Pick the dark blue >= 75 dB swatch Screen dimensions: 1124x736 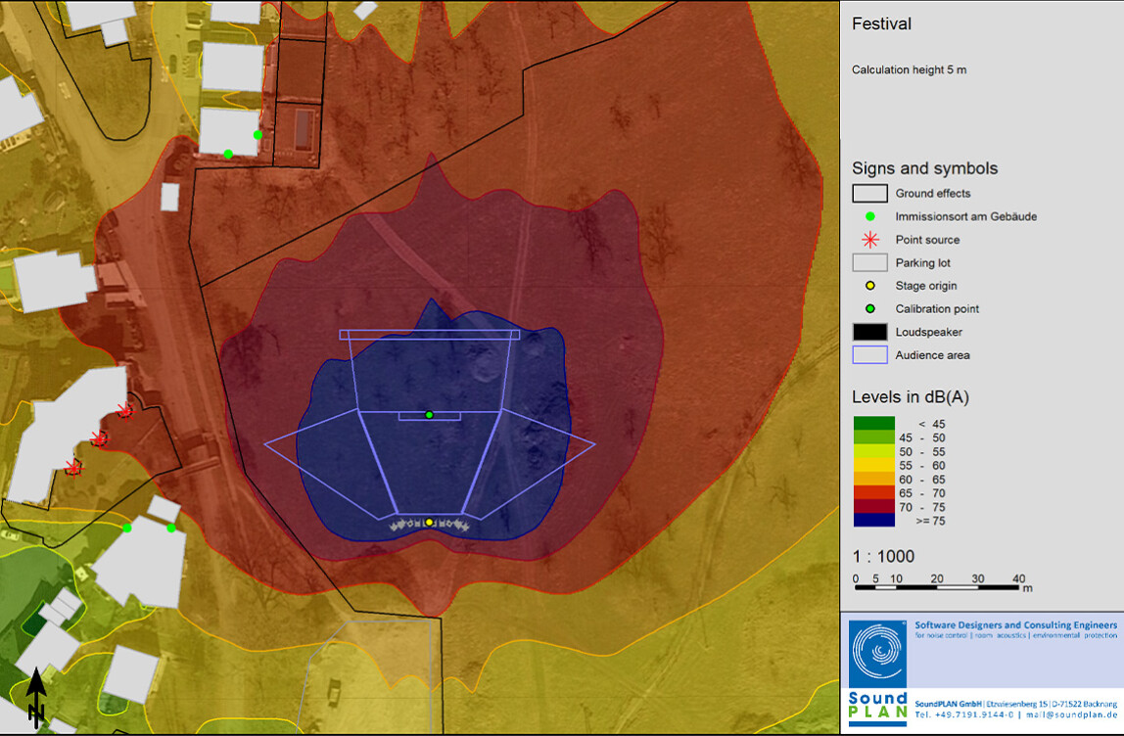(x=872, y=521)
